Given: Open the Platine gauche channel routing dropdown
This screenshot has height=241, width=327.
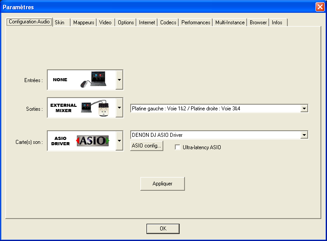Looking at the screenshot, I should [x=304, y=109].
